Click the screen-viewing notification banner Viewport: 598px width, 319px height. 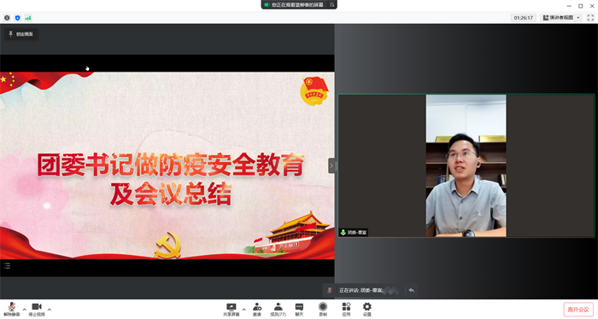(x=299, y=4)
